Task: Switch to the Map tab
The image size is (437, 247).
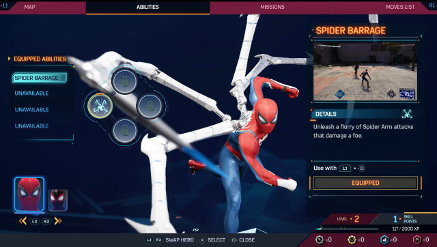Action: [29, 7]
